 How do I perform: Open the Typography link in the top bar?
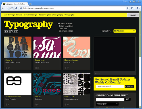[70, 15]
